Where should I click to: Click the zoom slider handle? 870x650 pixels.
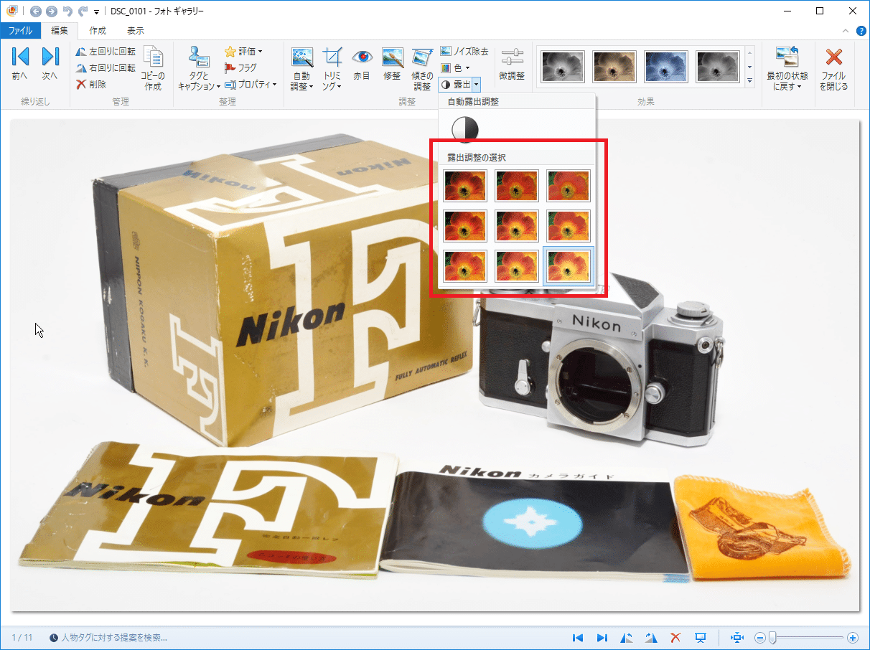coord(772,637)
